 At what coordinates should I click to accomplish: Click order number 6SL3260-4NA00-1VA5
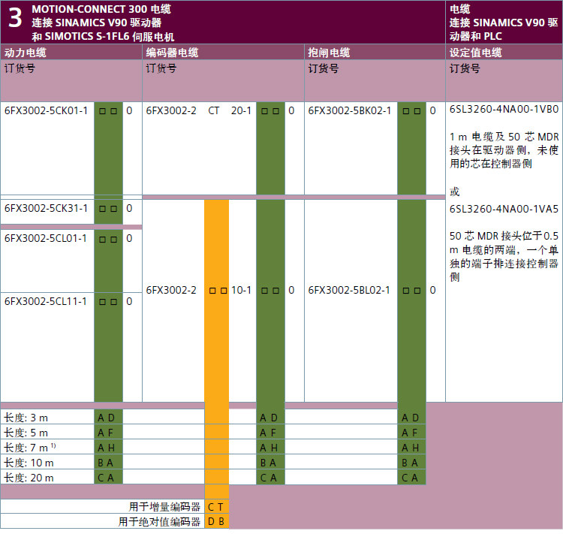pyautogui.click(x=504, y=209)
